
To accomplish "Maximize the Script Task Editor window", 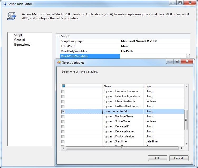I will pyautogui.click(x=180, y=3).
